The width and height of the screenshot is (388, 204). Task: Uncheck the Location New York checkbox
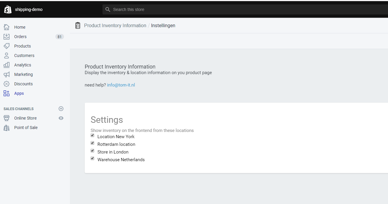click(92, 135)
